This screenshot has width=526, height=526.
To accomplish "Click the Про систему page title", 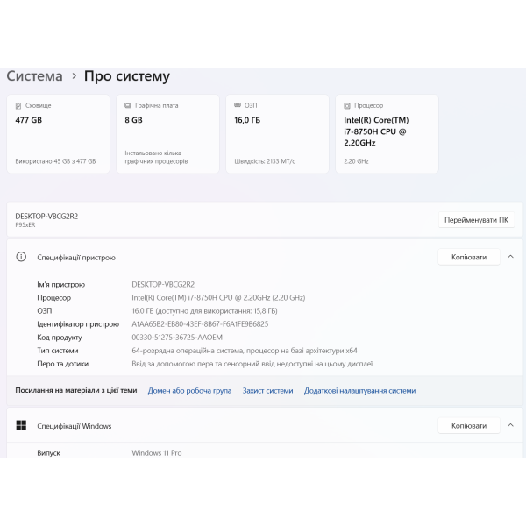I will tap(127, 76).
